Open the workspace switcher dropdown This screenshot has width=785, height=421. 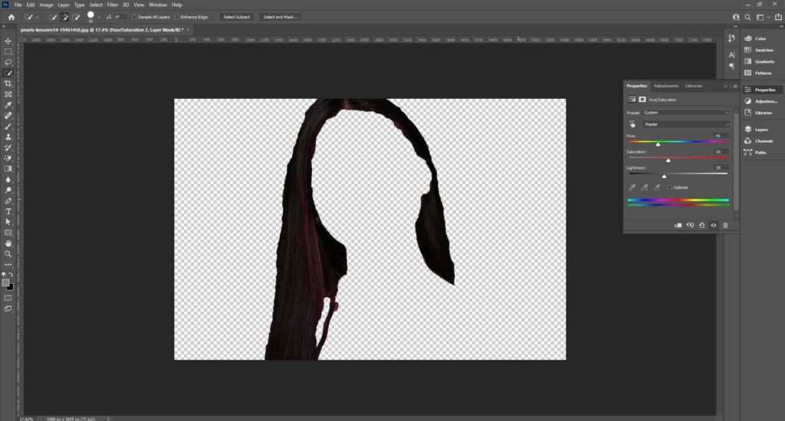click(x=762, y=17)
